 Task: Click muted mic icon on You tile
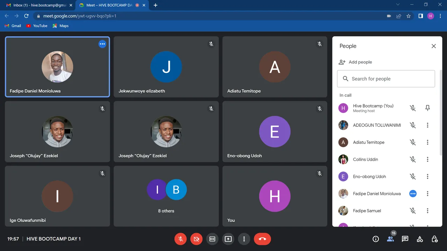click(319, 174)
